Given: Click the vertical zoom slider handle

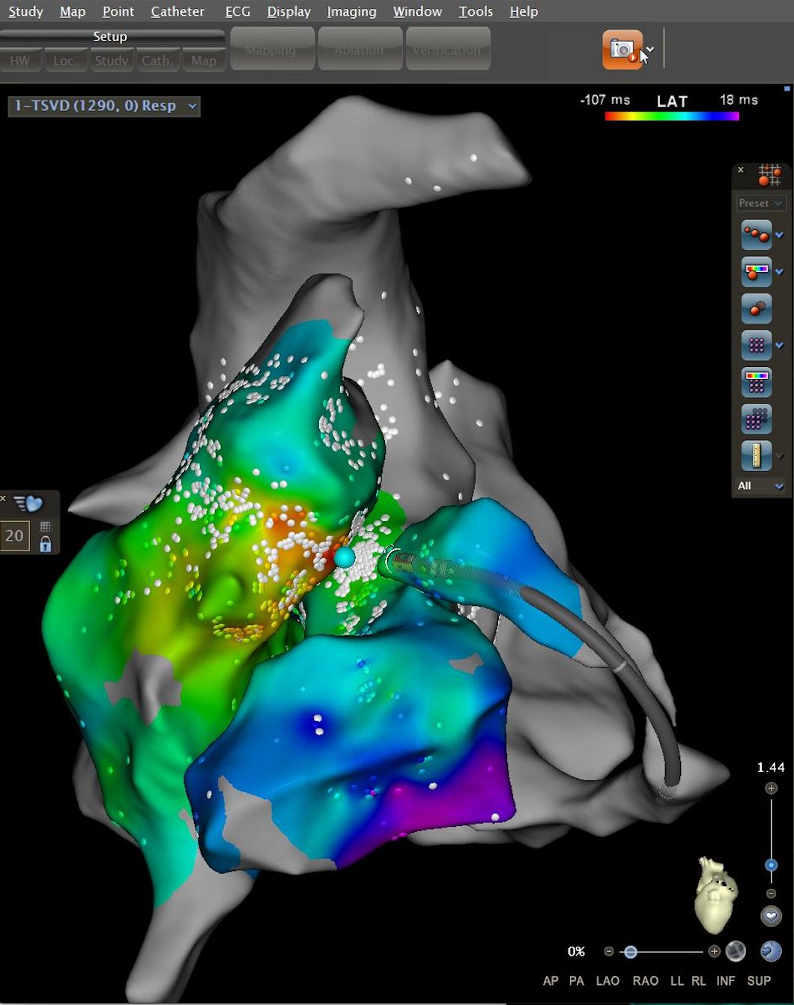Looking at the screenshot, I should coord(771,865).
